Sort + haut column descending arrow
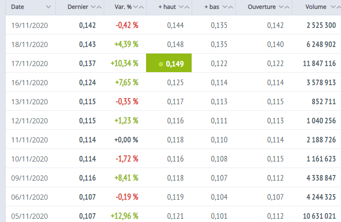The width and height of the screenshot is (341, 222). click(181, 7)
